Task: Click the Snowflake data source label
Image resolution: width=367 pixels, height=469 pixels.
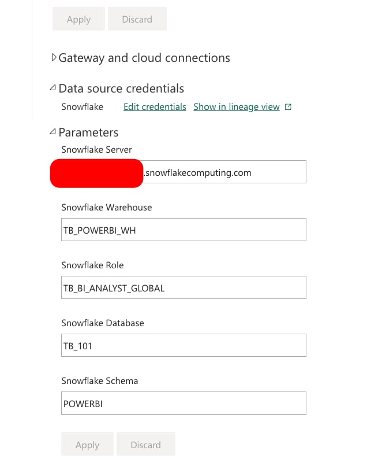Action: pyautogui.click(x=82, y=106)
